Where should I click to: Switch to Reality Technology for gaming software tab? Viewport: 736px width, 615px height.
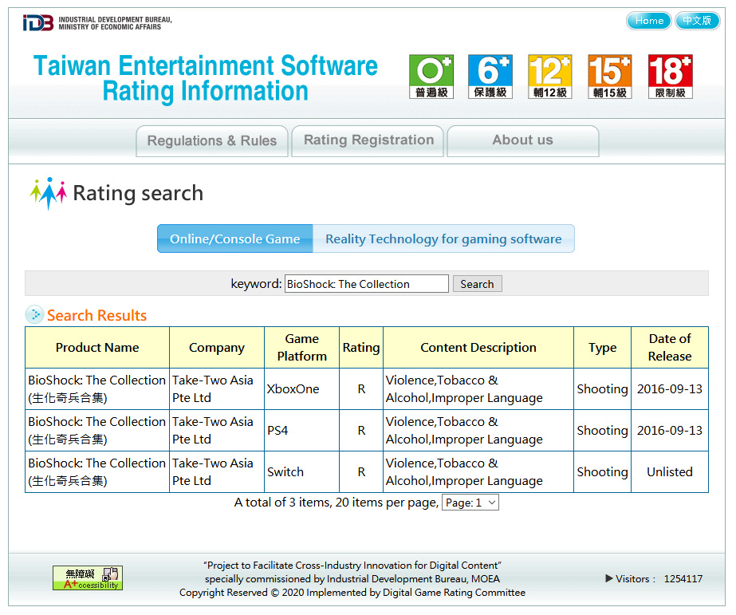pos(443,239)
